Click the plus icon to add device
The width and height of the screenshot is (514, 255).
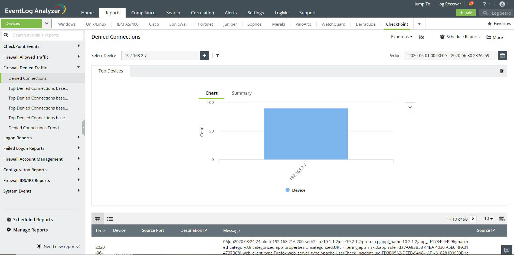[204, 55]
